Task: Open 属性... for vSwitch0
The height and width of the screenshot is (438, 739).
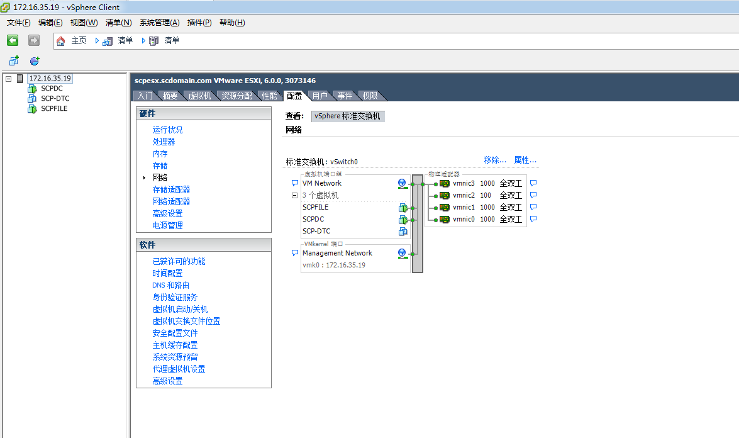Action: pos(525,160)
